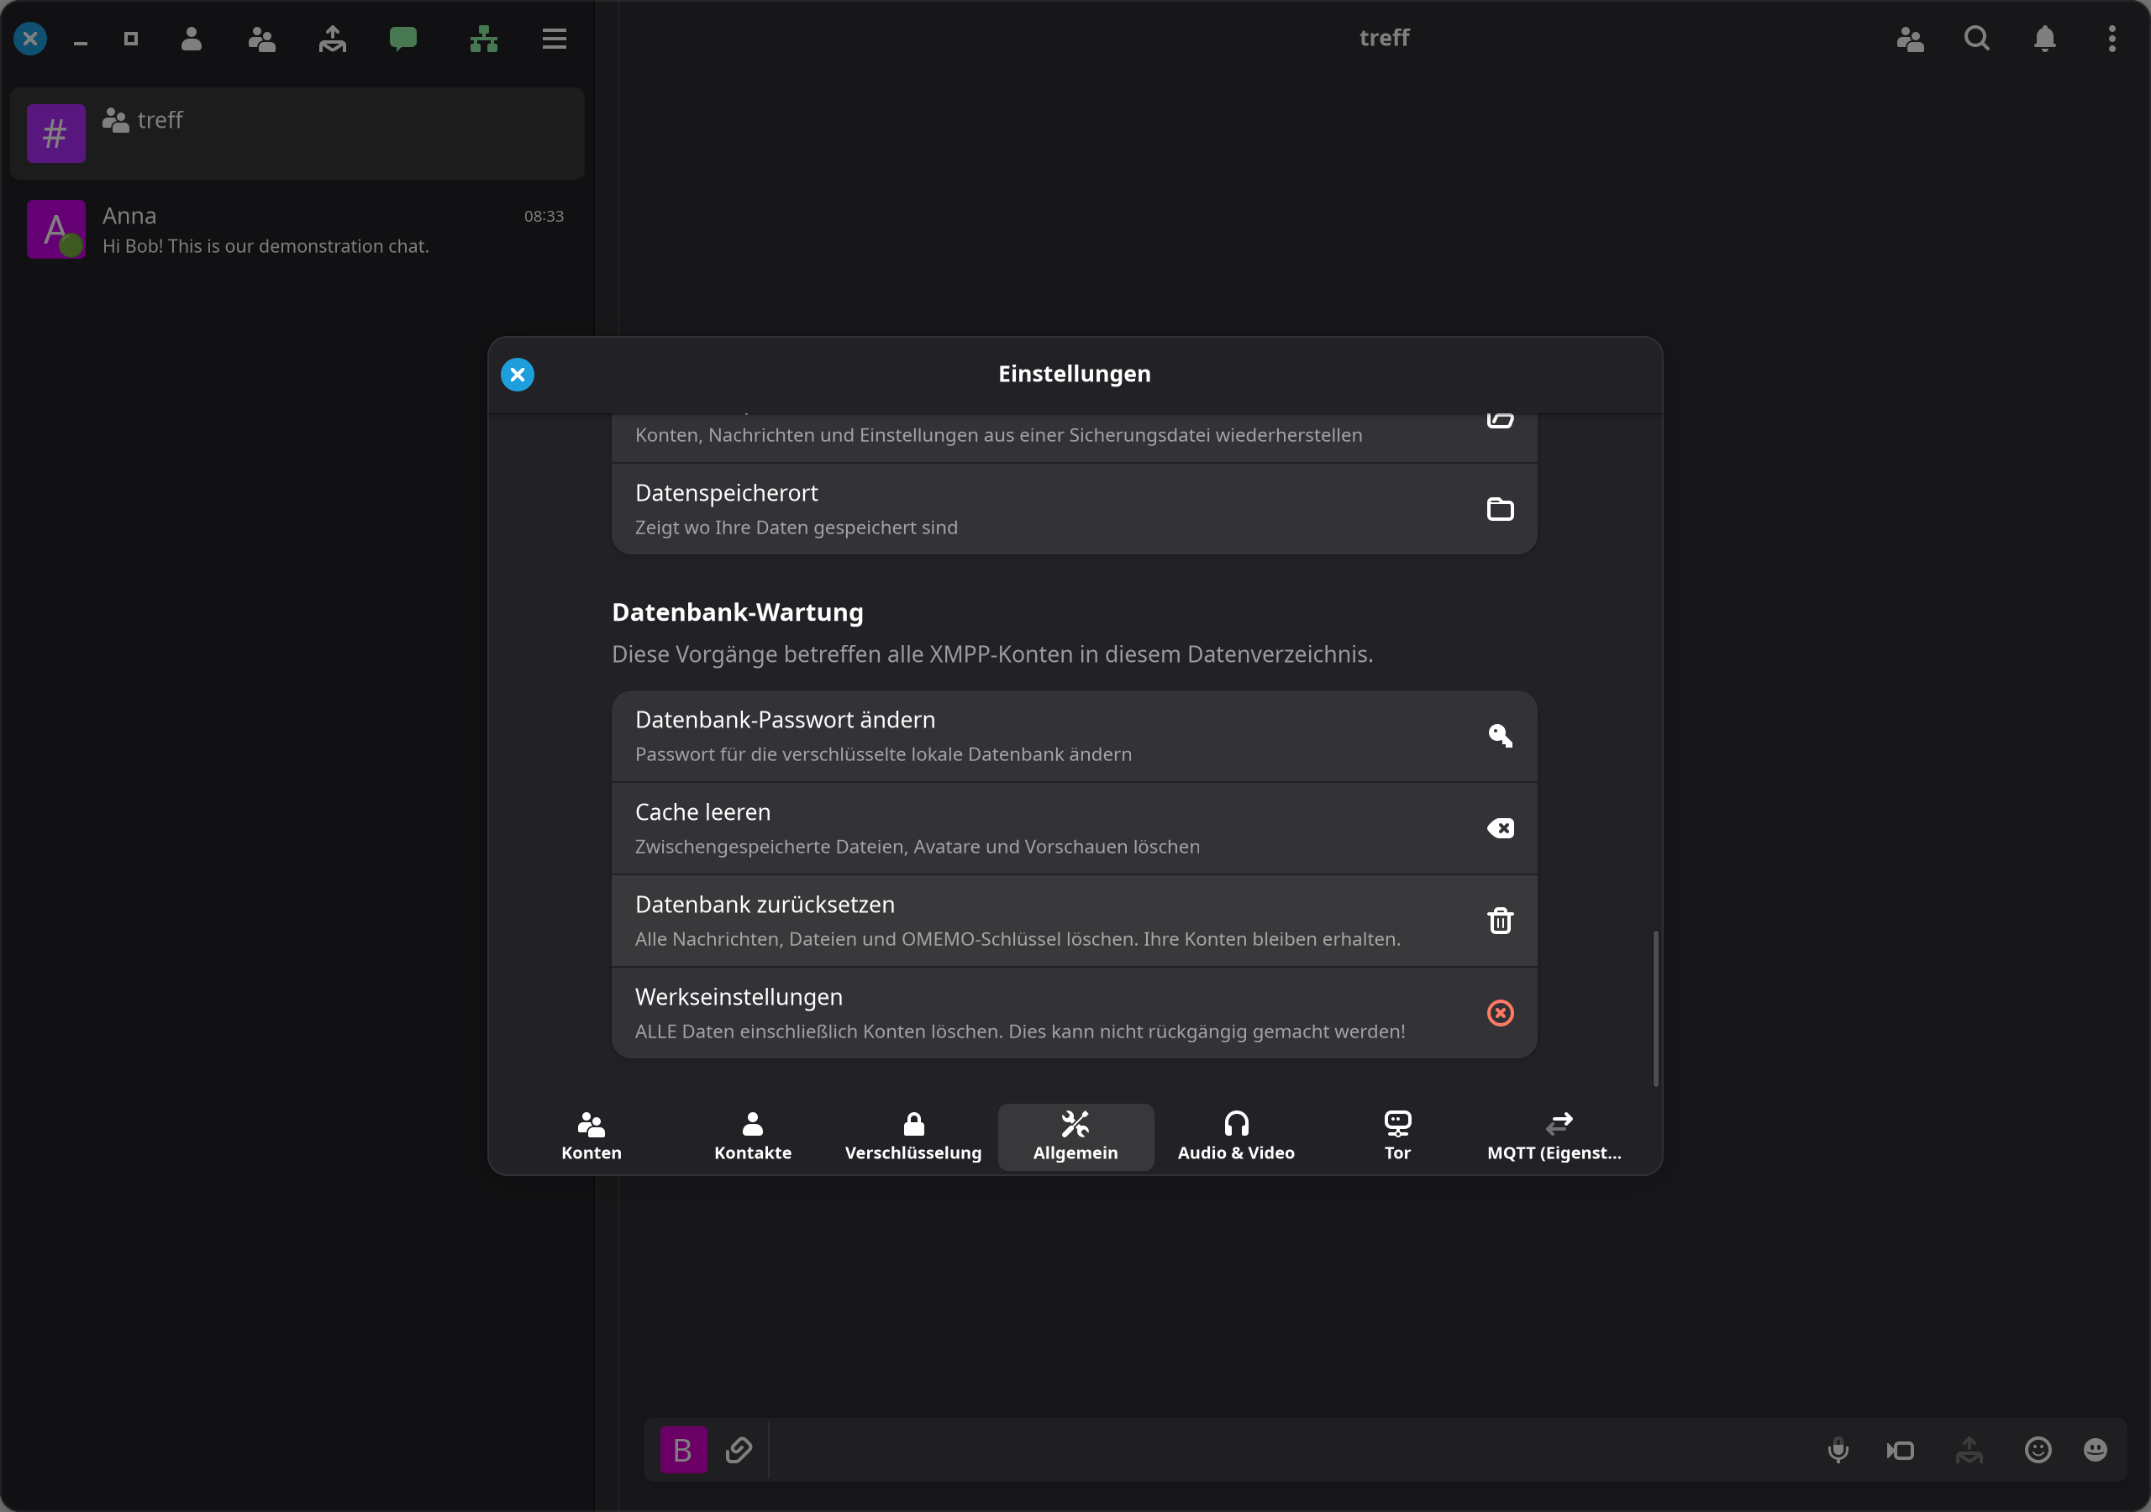Image resolution: width=2151 pixels, height=1512 pixels.
Task: Open the green network tree icon
Action: point(483,39)
